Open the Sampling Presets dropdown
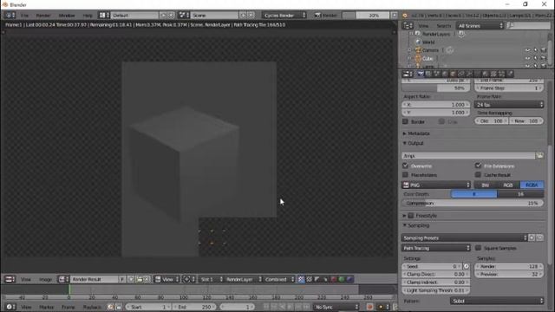The image size is (555, 312). (465, 237)
